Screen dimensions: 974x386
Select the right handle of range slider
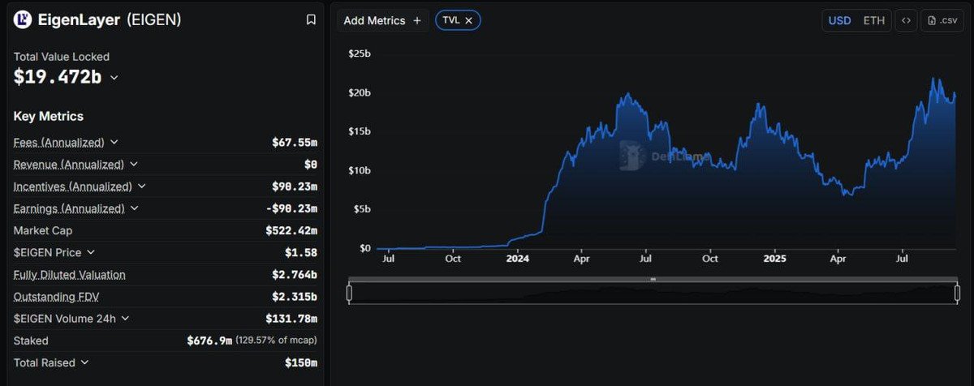[957, 293]
